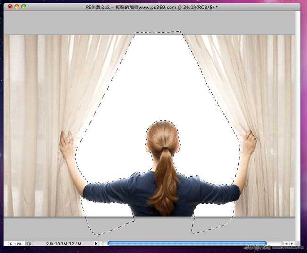Image resolution: width=307 pixels, height=253 pixels.
Task: Click the document size info 10.3M/32.3M
Action: tap(63, 244)
